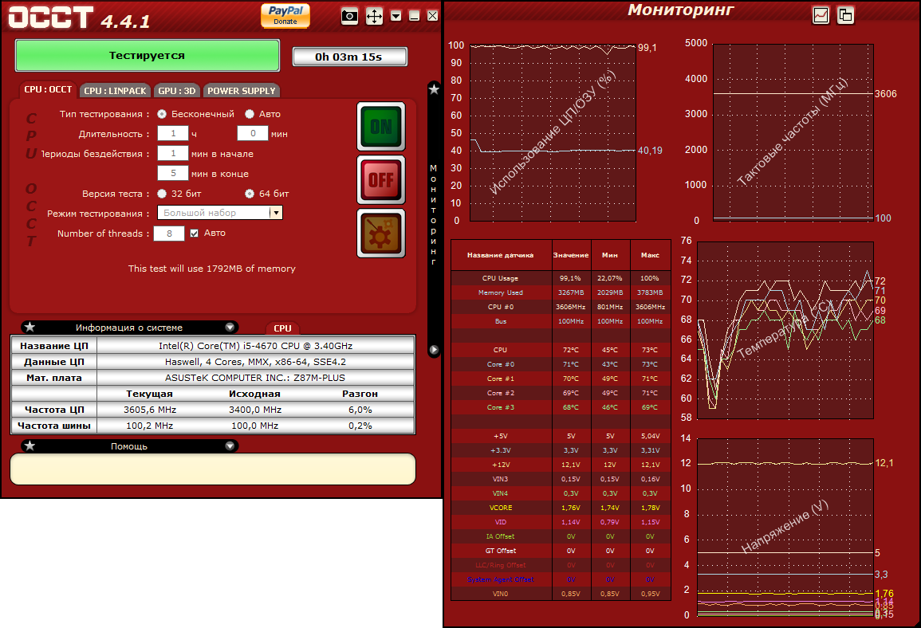Open the GPU : 3D tab
The width and height of the screenshot is (921, 628).
click(177, 90)
